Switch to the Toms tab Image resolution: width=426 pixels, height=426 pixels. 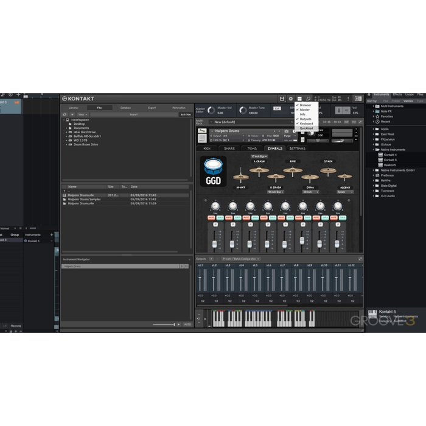click(252, 148)
